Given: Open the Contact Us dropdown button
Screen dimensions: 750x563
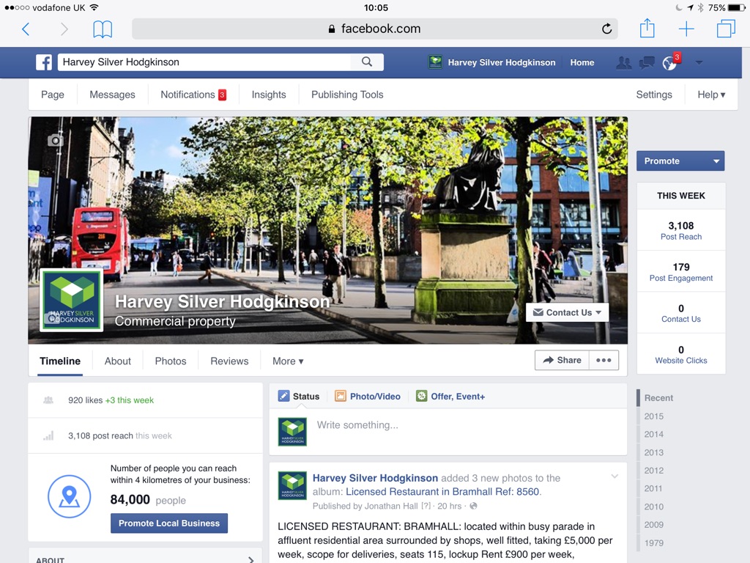Looking at the screenshot, I should (x=568, y=312).
